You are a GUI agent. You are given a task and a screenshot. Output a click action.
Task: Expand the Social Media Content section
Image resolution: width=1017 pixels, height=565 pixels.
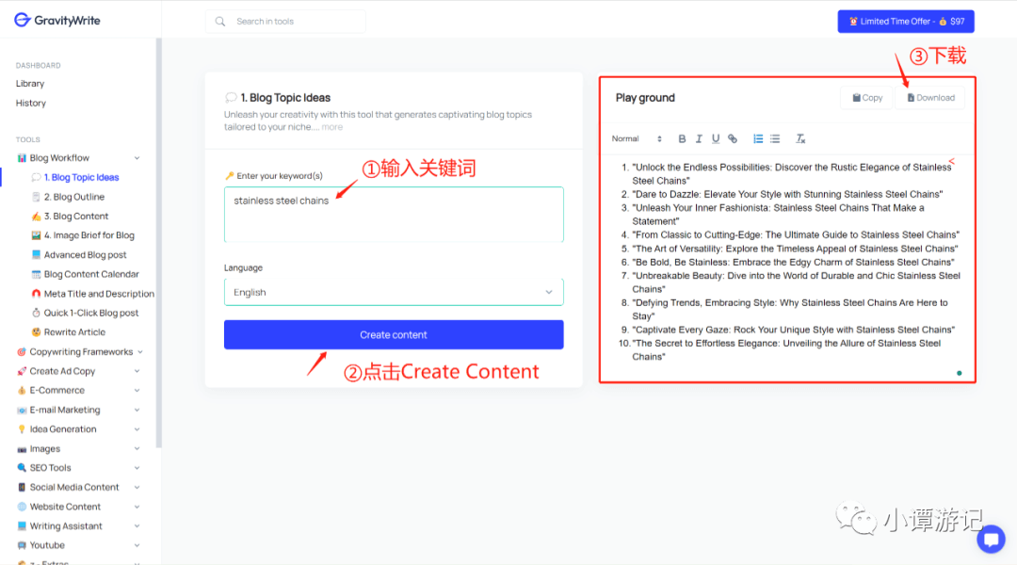click(137, 487)
